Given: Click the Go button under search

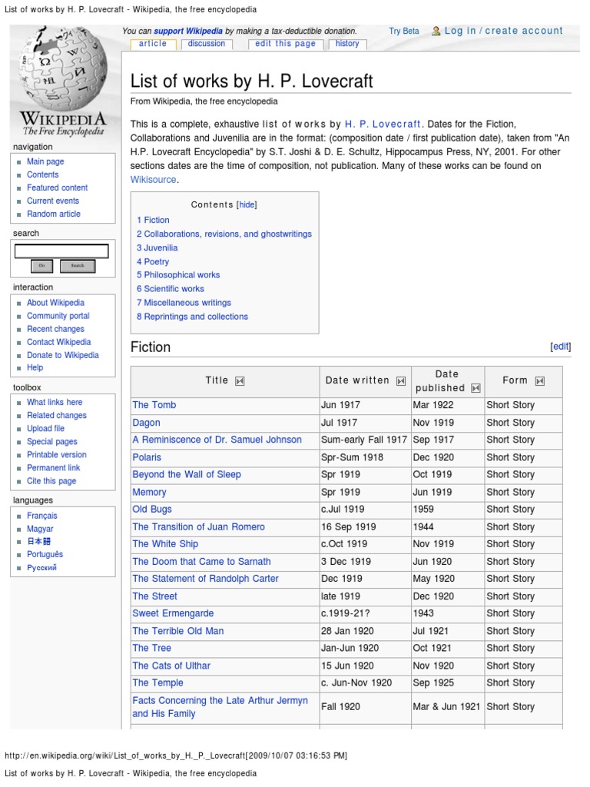Looking at the screenshot, I should [x=41, y=266].
